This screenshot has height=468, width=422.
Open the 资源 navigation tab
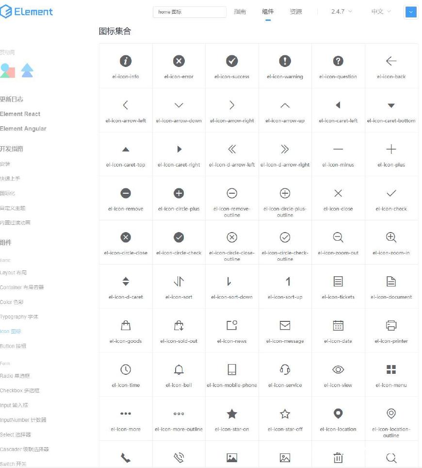point(296,12)
